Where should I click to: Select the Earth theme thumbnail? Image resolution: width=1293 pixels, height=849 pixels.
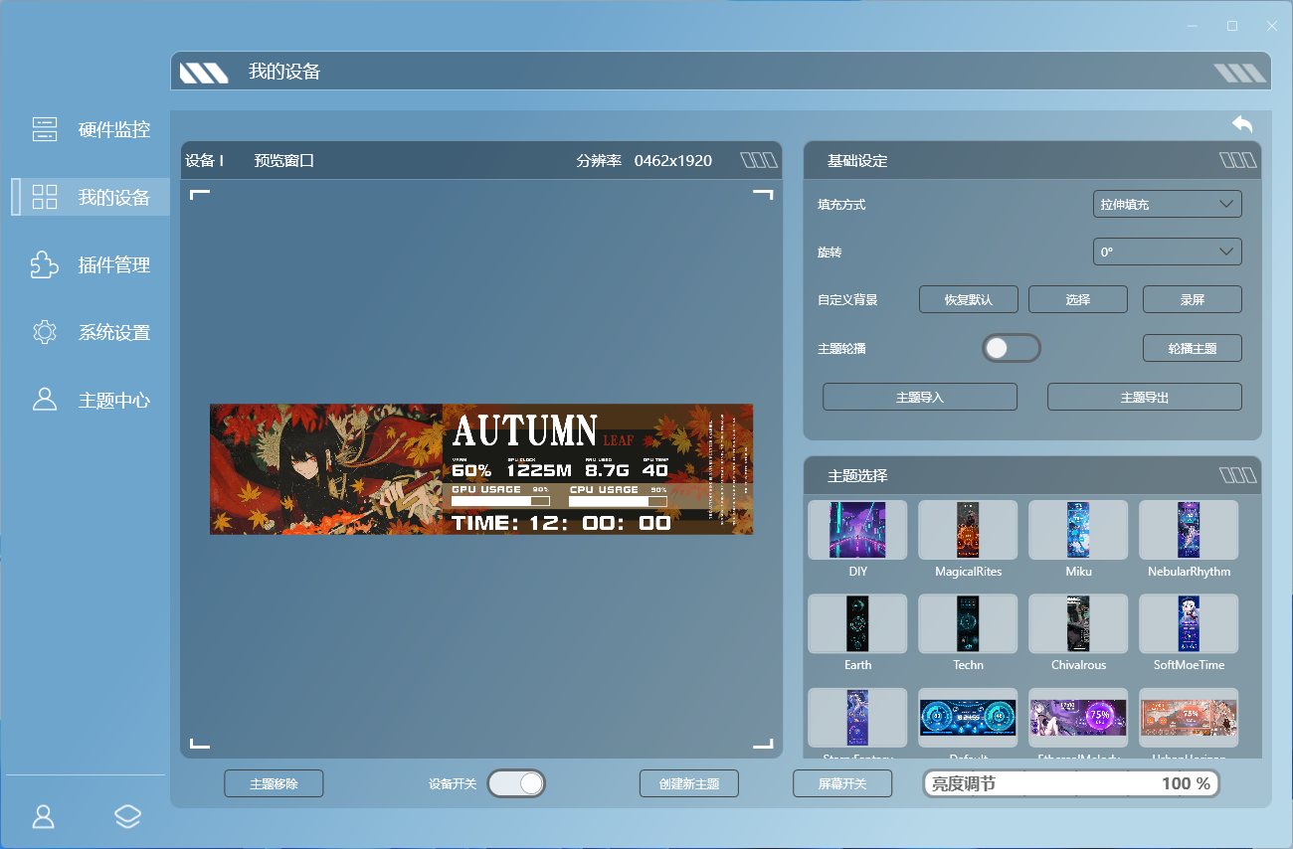[857, 623]
